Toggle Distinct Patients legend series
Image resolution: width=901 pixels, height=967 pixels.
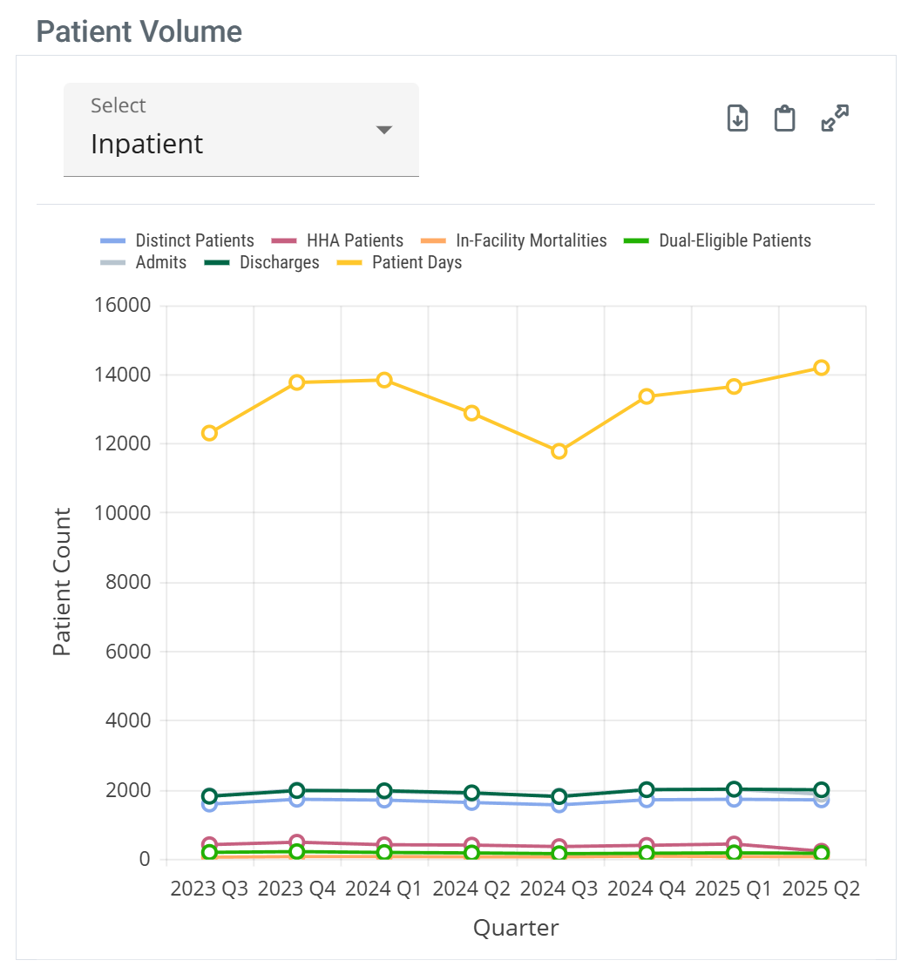194,240
